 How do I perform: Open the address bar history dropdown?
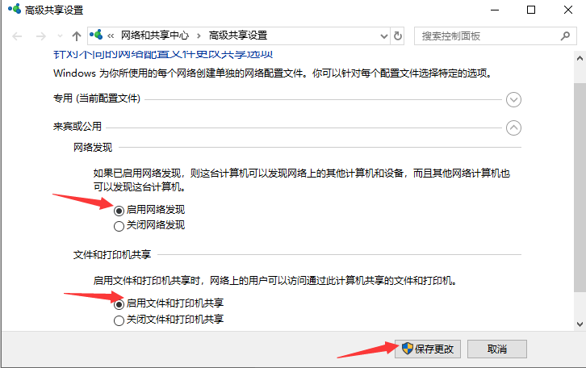pyautogui.click(x=383, y=36)
